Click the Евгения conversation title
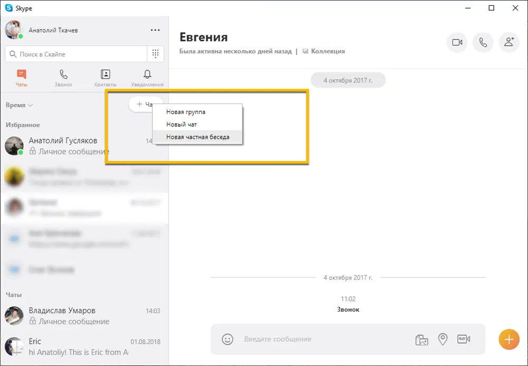Image resolution: width=528 pixels, height=366 pixels. click(x=203, y=37)
